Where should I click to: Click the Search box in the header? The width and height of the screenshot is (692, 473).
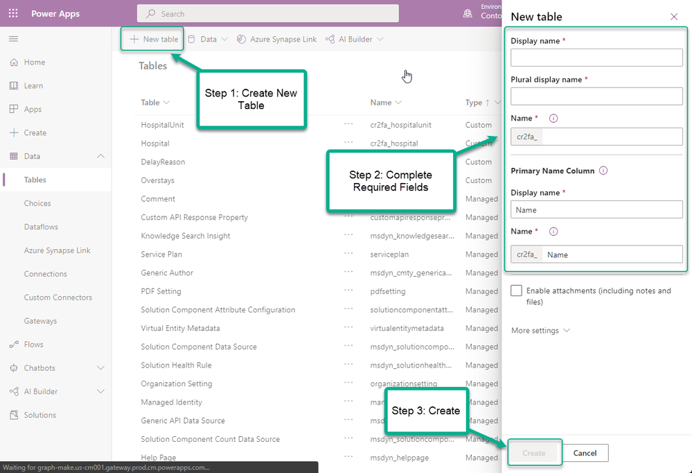[x=268, y=13]
